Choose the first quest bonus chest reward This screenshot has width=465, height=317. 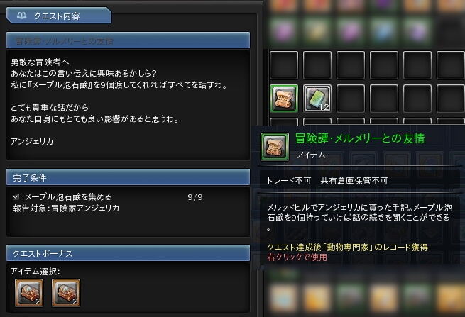[29, 293]
